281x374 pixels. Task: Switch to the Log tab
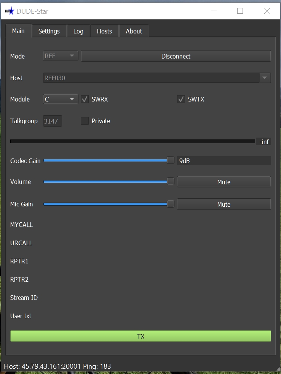point(78,31)
